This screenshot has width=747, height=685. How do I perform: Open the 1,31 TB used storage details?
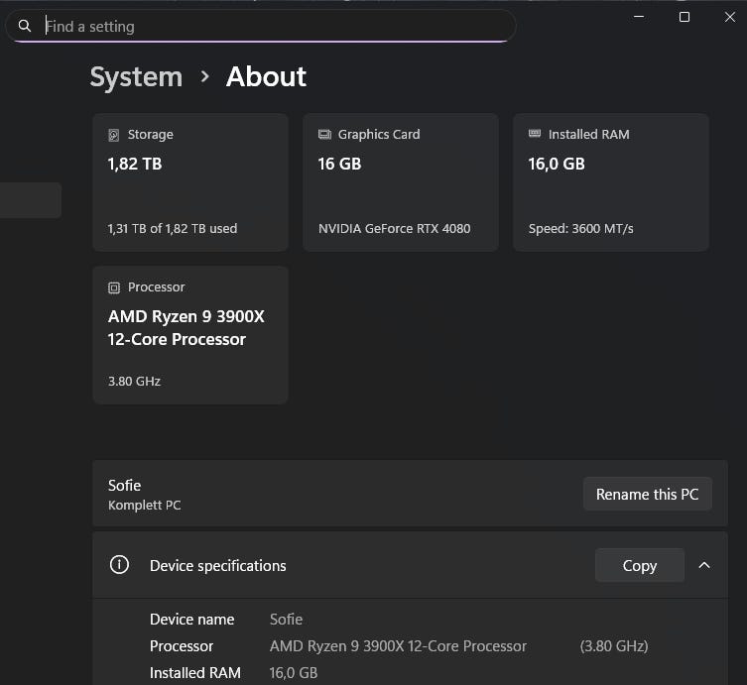coord(172,228)
